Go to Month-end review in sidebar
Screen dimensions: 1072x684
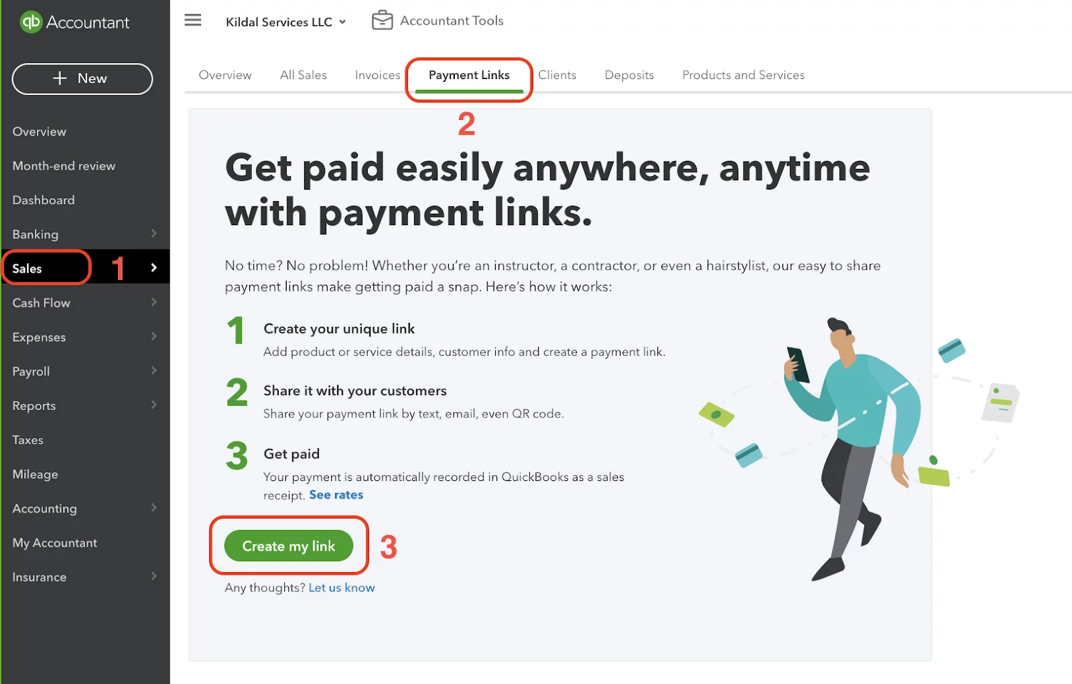pos(64,165)
